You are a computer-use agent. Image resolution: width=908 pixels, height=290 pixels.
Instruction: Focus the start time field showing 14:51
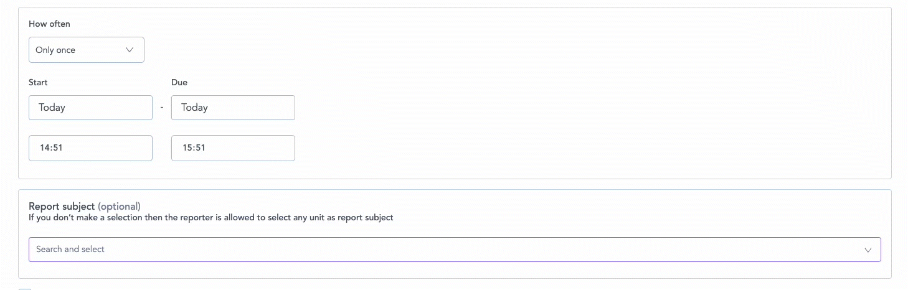pos(90,148)
